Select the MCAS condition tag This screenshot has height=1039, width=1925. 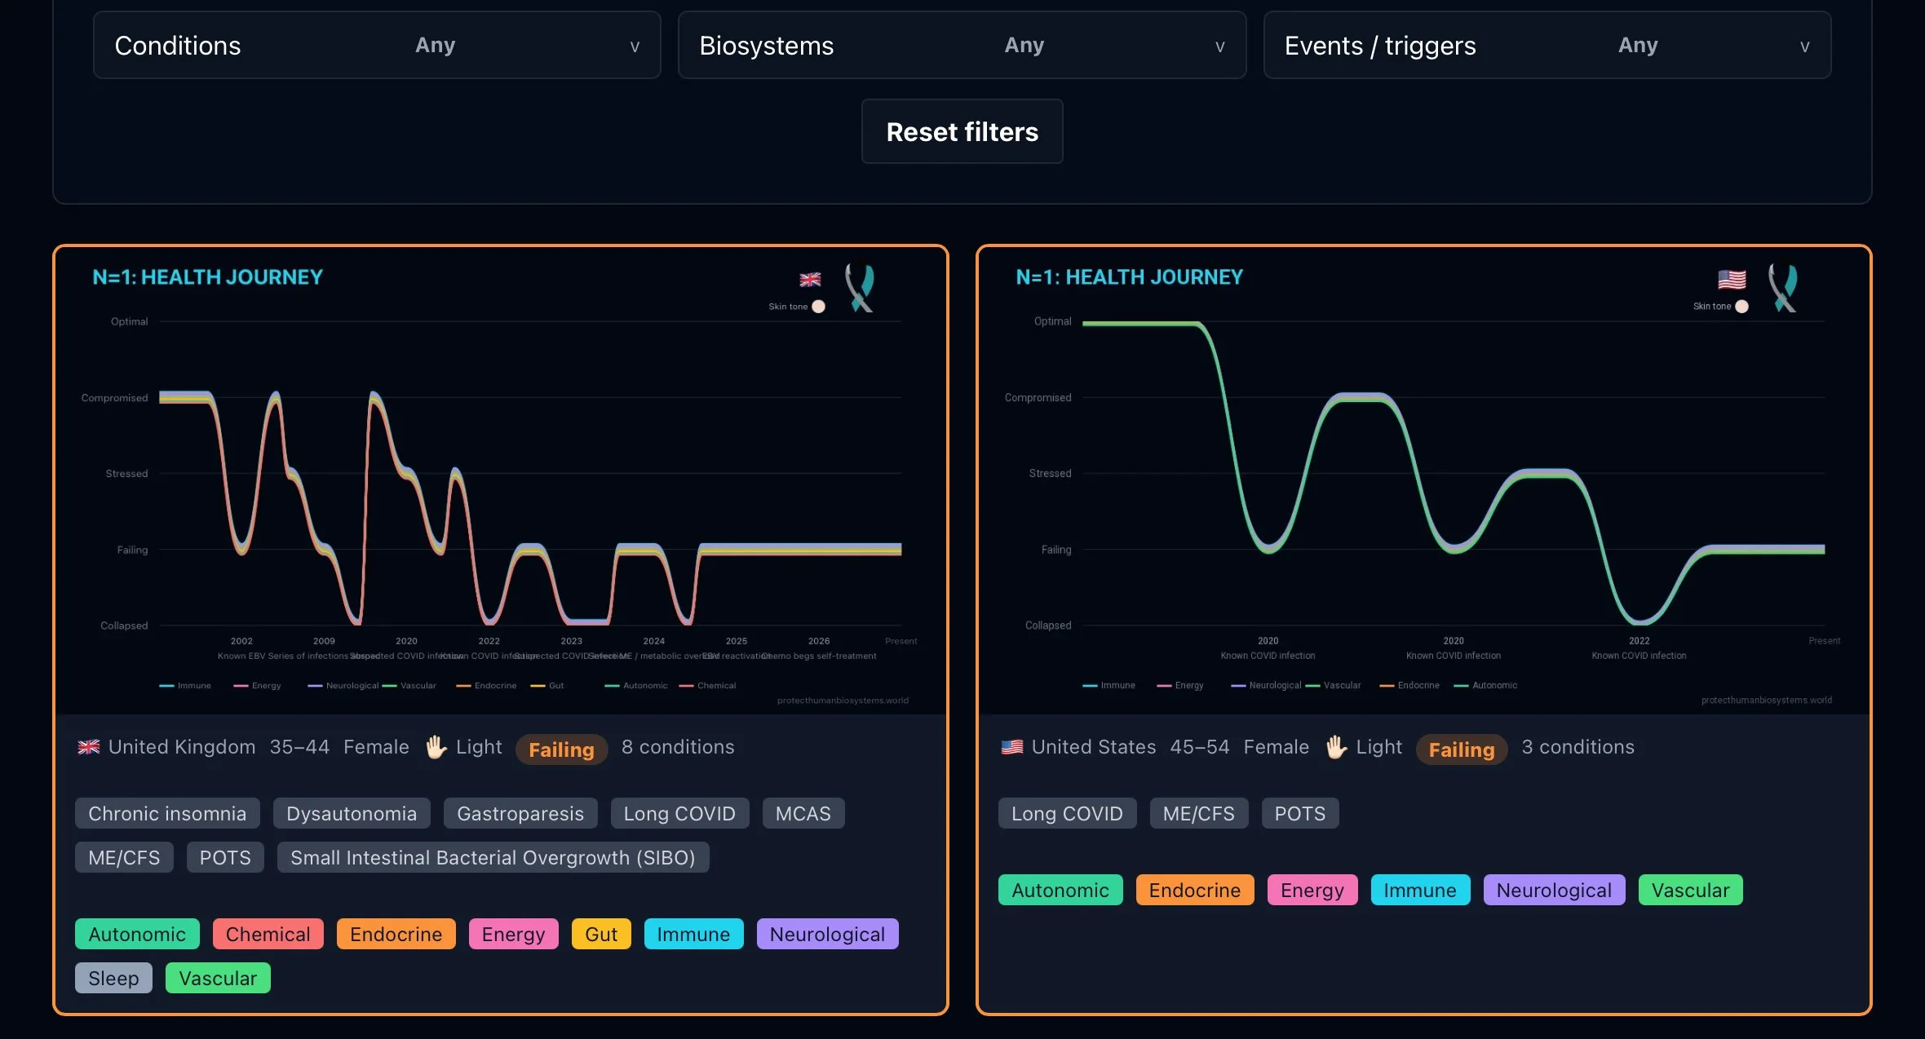click(x=803, y=813)
